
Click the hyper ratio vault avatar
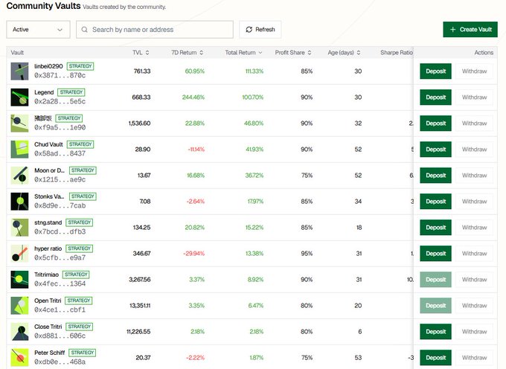click(x=19, y=254)
